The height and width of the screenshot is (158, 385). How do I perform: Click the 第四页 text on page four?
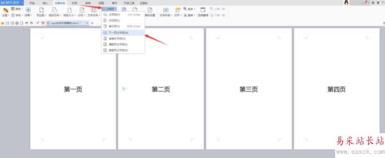pos(336,89)
